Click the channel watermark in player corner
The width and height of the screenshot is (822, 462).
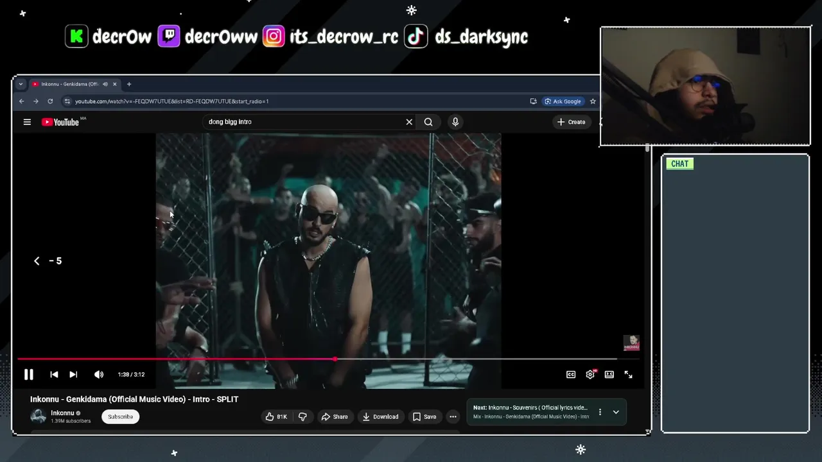631,343
